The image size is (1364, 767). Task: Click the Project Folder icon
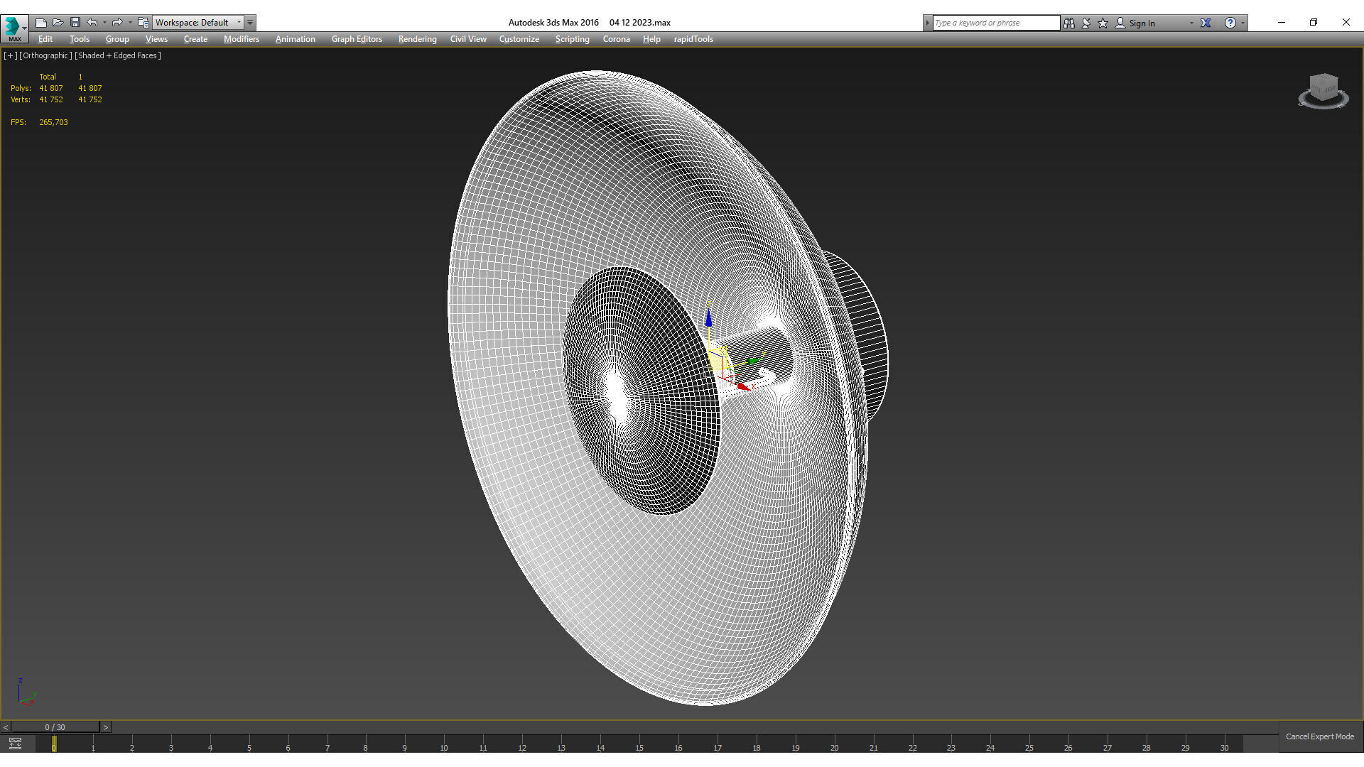[143, 23]
